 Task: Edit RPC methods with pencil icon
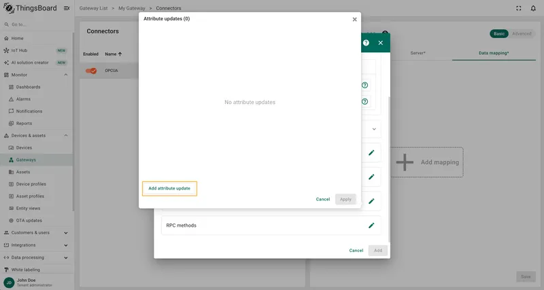tap(371, 225)
